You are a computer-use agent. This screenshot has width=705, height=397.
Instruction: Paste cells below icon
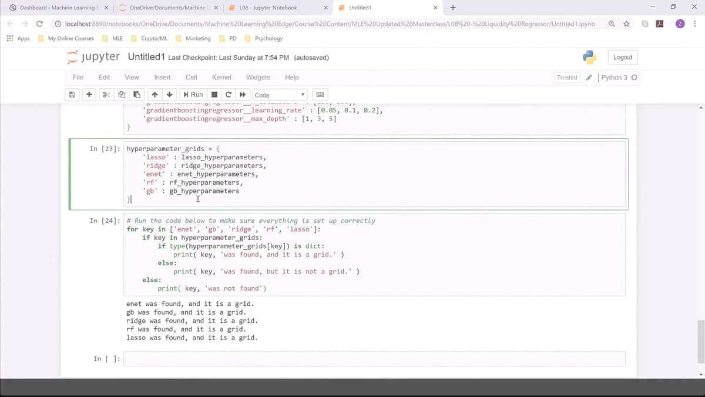coord(137,95)
